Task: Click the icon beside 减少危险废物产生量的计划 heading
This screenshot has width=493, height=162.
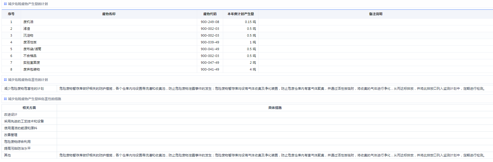Action: point(5,4)
